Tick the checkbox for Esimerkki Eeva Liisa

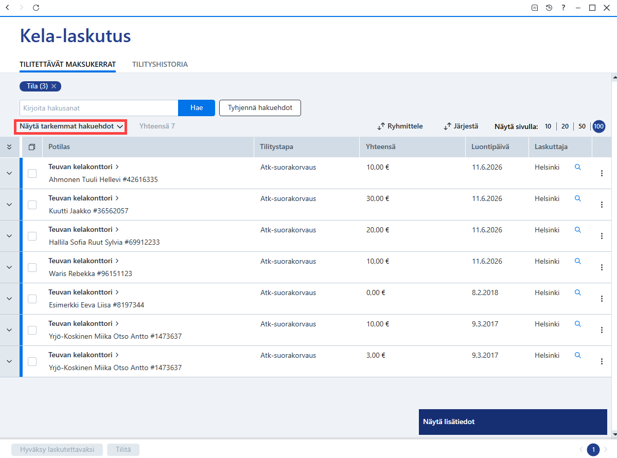pos(32,299)
